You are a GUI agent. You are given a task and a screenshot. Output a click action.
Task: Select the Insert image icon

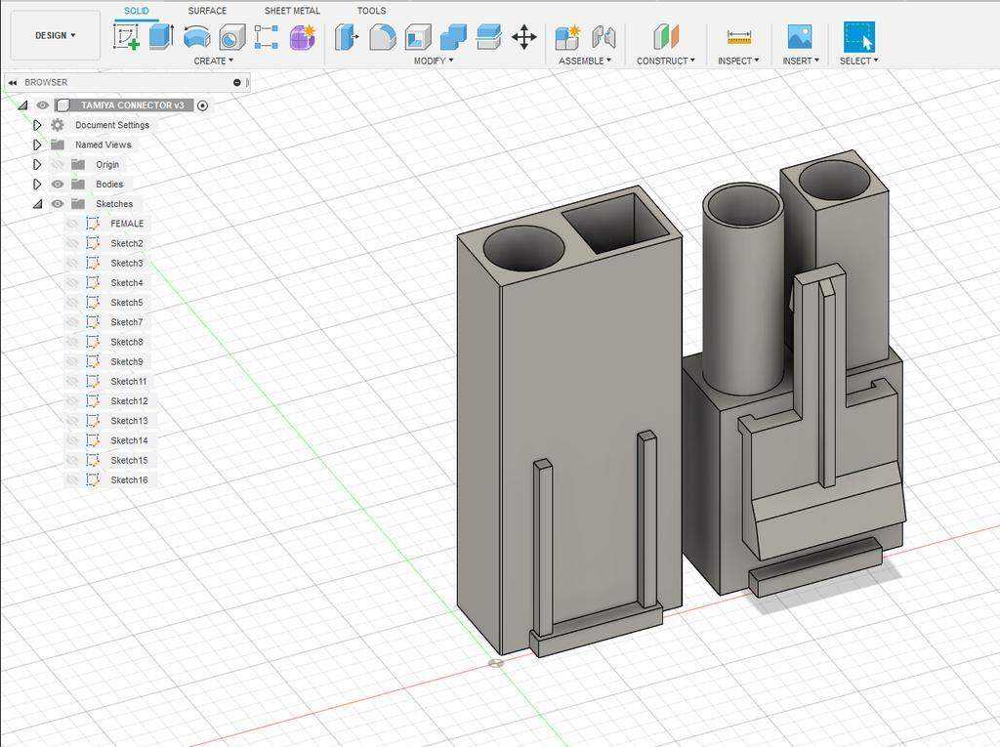point(799,37)
